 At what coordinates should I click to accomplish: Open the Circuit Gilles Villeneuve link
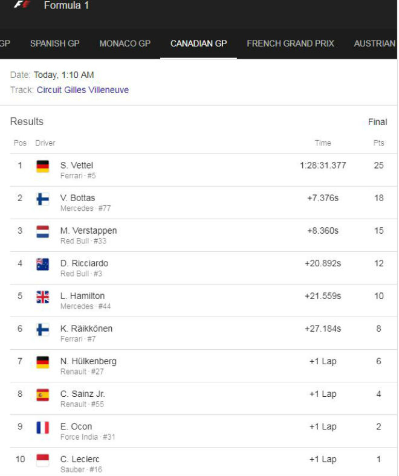coord(83,90)
